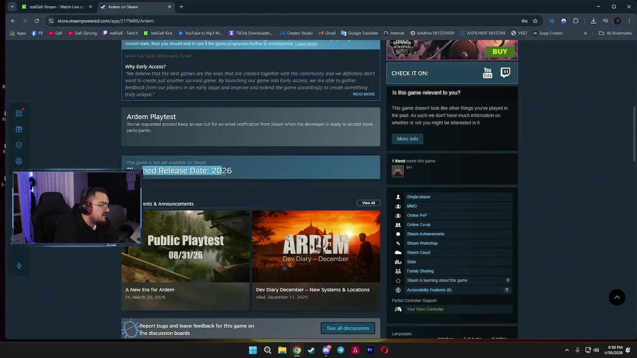Open the Google Translate bookmark
Screen dimensions: 637x358
[x=359, y=33]
